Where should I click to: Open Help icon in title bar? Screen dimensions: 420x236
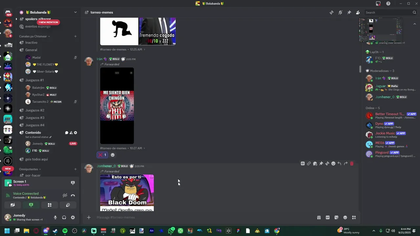point(388,4)
